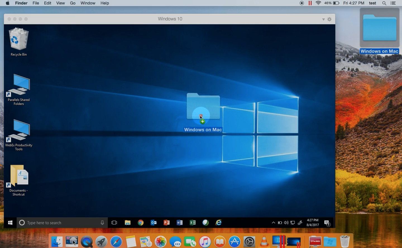Open Notes from the Dock
The height and width of the screenshot is (248, 402).
131,242
